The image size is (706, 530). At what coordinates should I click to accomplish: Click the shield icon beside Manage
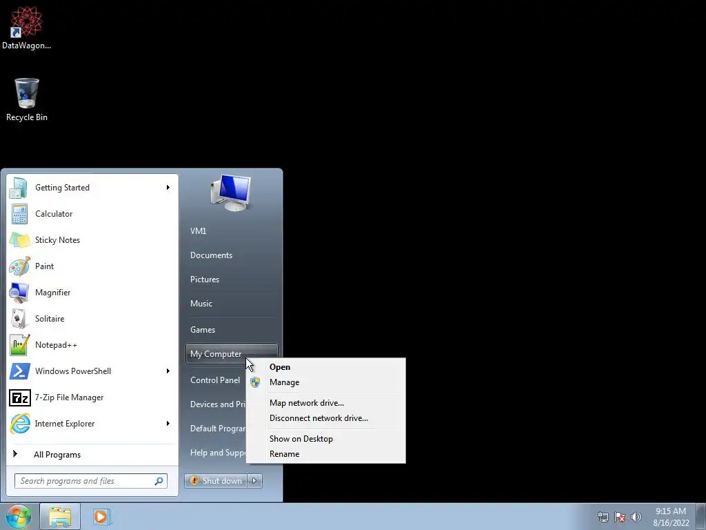coord(255,382)
